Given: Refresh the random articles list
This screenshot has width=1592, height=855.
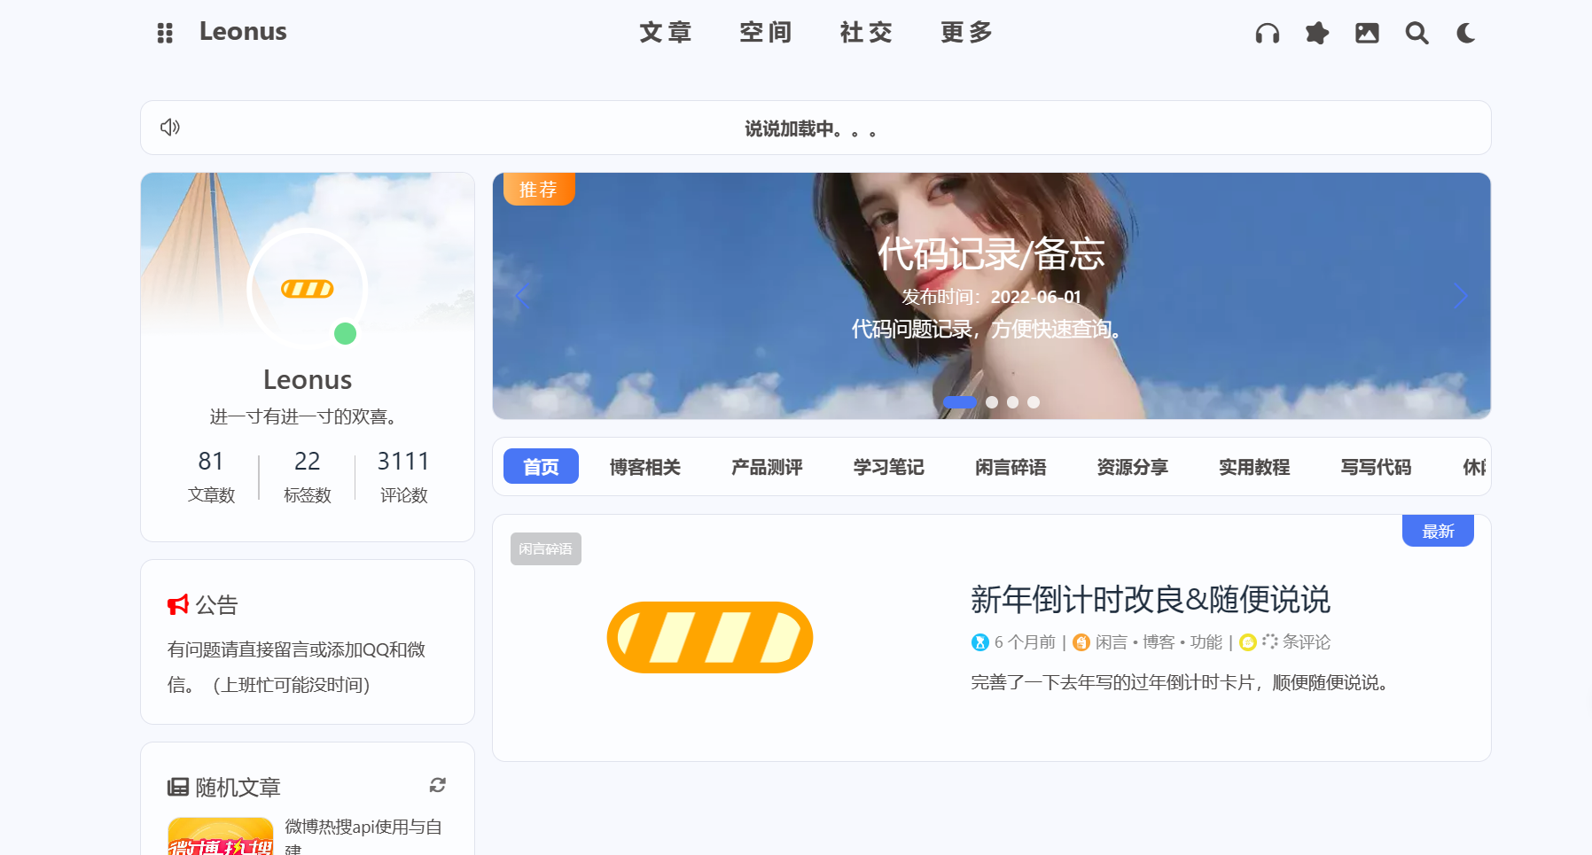Looking at the screenshot, I should [x=438, y=785].
